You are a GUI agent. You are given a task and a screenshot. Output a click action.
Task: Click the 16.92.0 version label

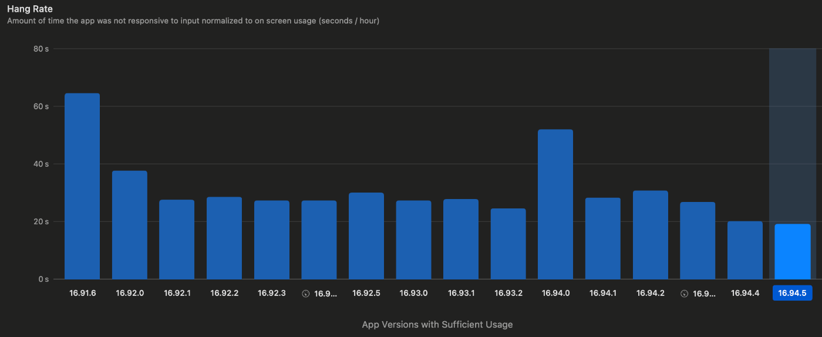coord(130,293)
